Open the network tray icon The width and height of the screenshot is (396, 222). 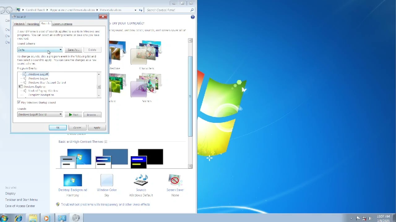pos(364,218)
